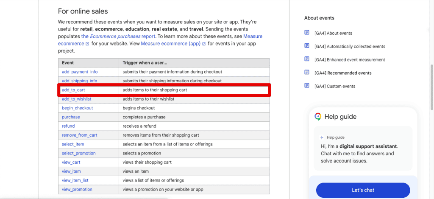Click the icon next to Automatically collected events
The height and width of the screenshot is (199, 434).
point(307,46)
